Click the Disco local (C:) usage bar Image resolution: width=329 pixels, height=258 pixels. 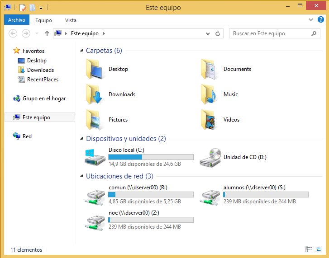click(x=151, y=157)
